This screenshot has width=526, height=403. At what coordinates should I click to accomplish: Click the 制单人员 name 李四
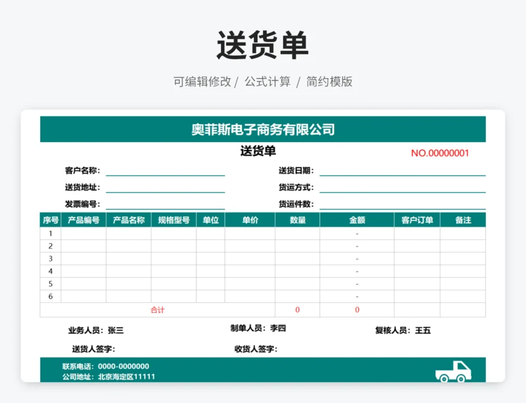278,328
